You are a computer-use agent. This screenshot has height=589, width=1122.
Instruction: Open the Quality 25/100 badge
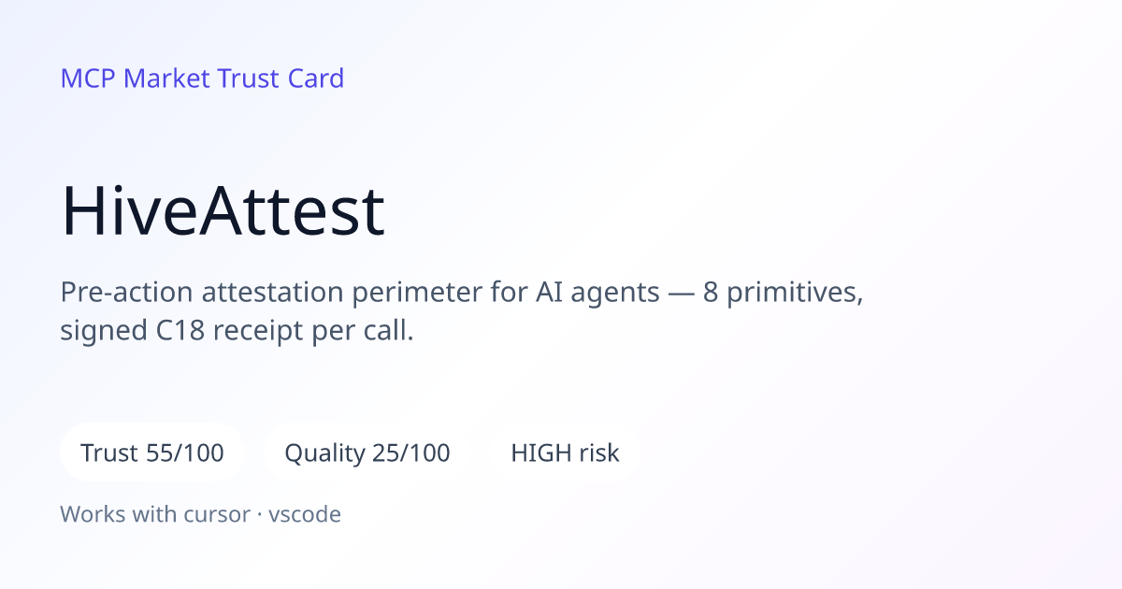tap(367, 453)
